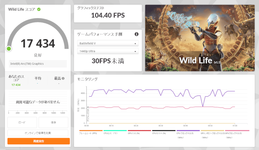Toggle the CPU温度 legend series

[115, 133]
